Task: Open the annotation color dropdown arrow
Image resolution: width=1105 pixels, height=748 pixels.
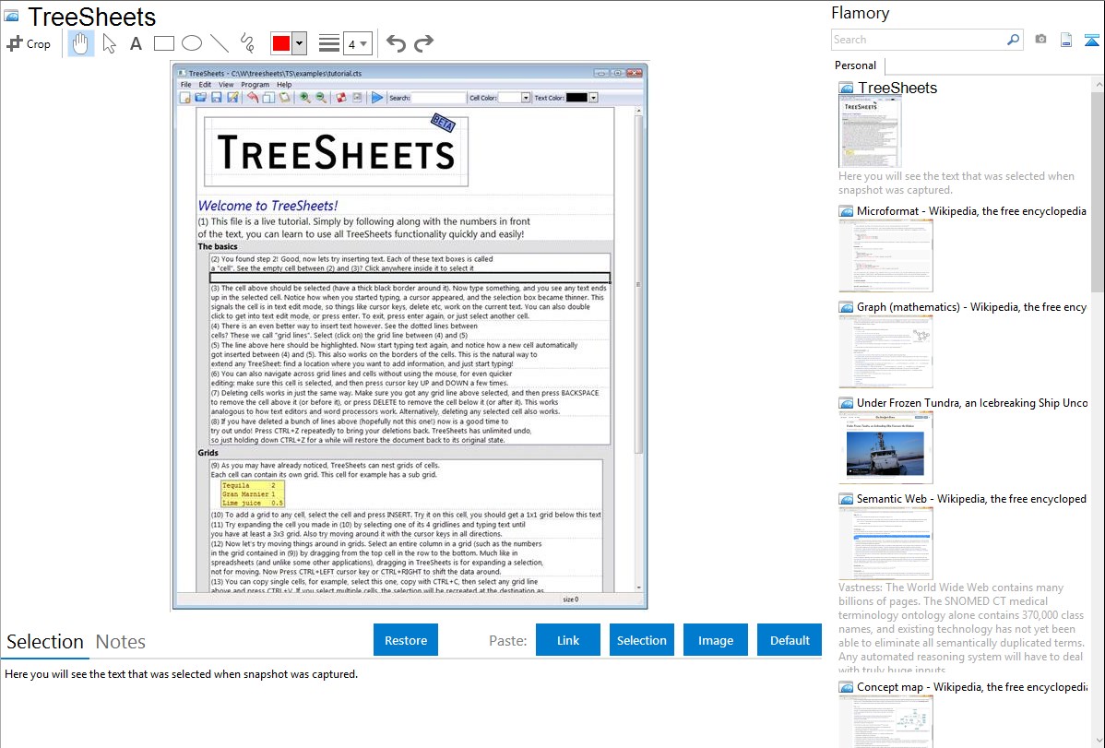Action: click(299, 43)
